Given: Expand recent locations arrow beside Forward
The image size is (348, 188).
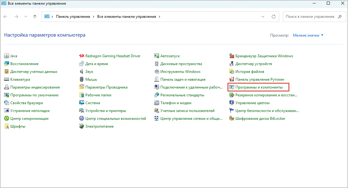Looking at the screenshot, I should click(x=26, y=17).
